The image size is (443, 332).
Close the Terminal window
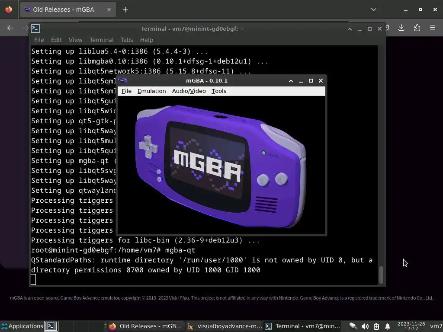(x=379, y=29)
